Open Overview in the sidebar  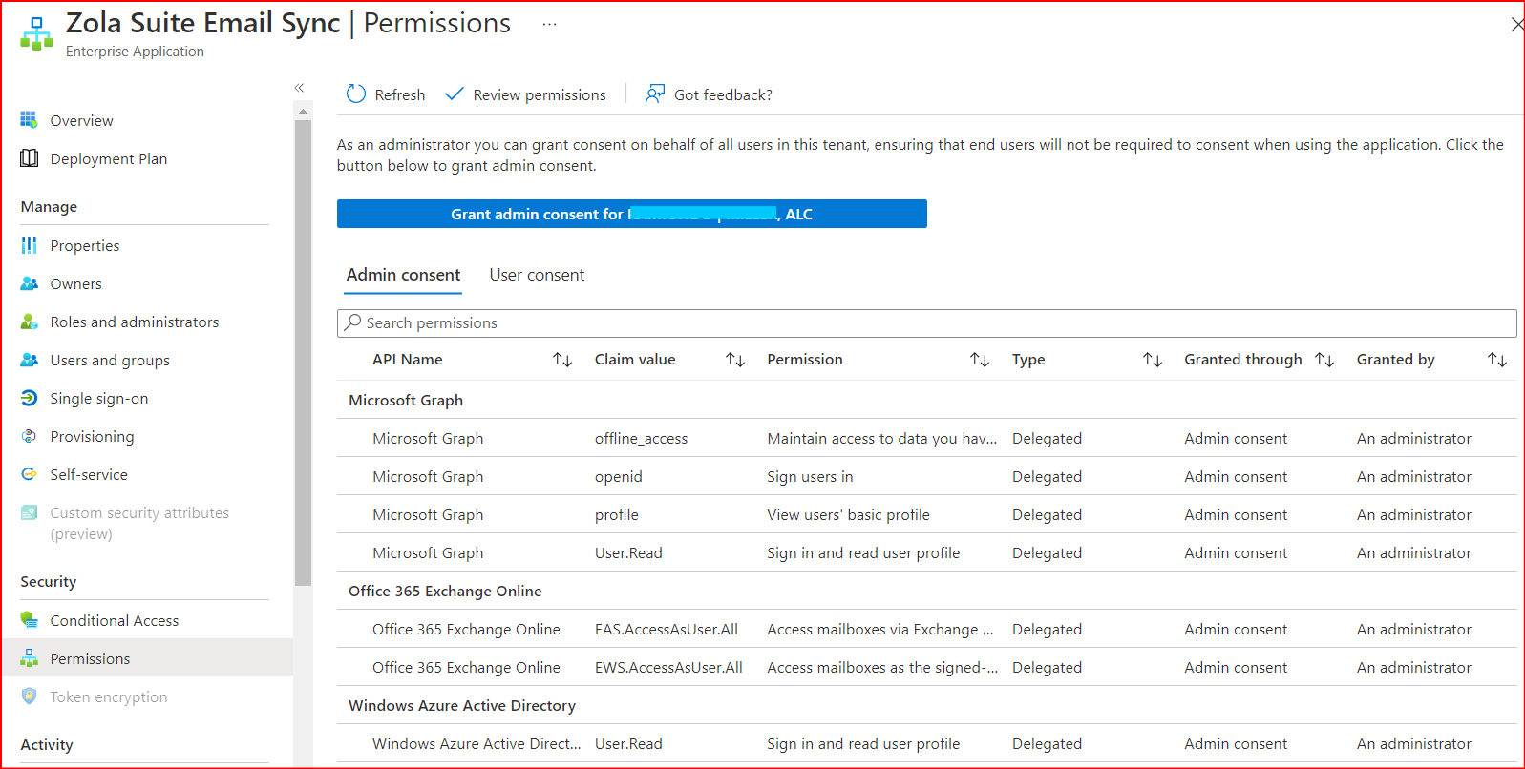(81, 120)
